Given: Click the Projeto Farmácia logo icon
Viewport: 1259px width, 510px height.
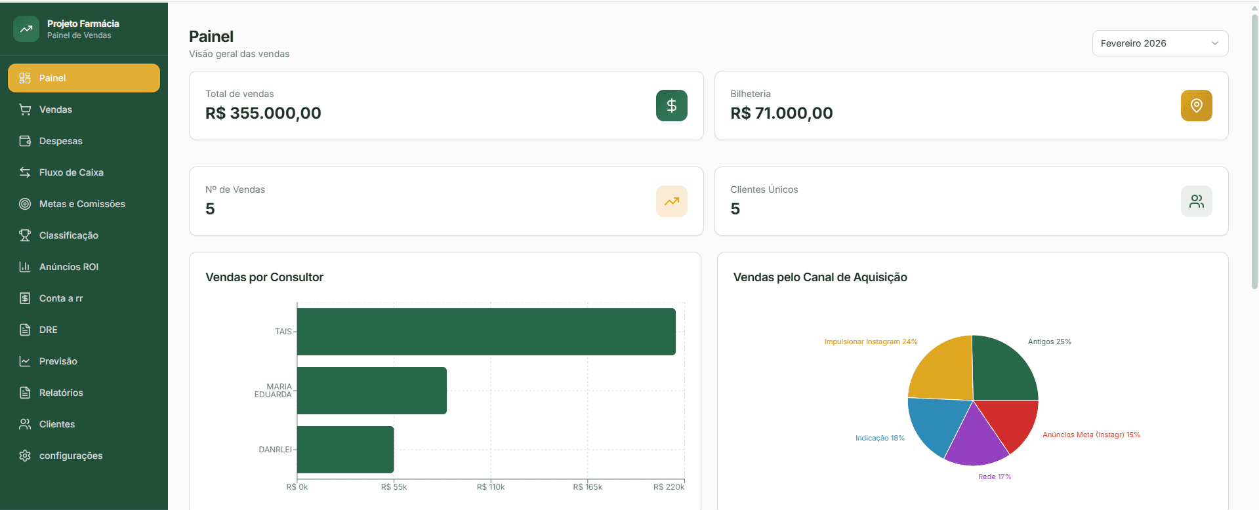Looking at the screenshot, I should 26,29.
